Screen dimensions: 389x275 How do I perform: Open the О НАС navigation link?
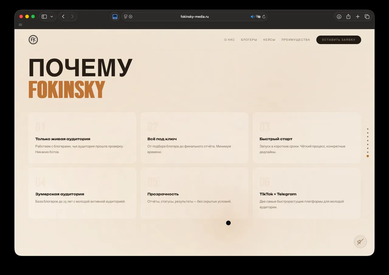pyautogui.click(x=229, y=40)
